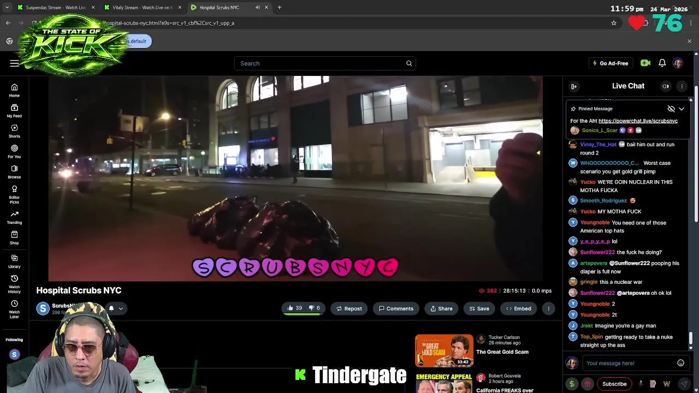The width and height of the screenshot is (699, 393).
Task: Save the video with Save button
Action: tap(479, 308)
